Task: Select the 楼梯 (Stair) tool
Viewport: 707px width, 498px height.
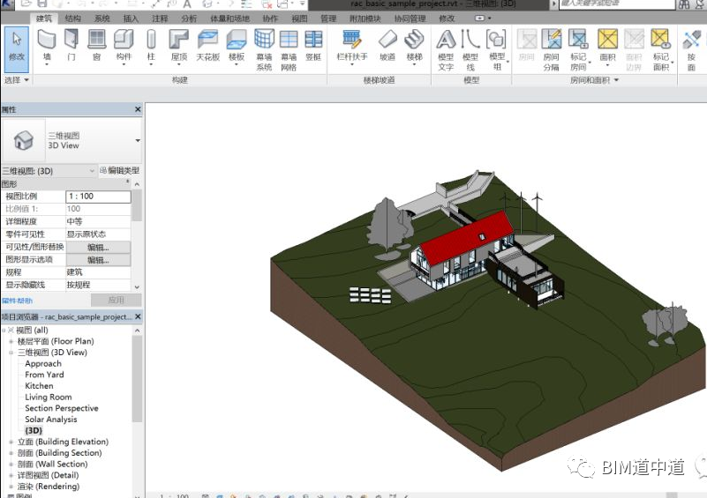Action: coord(414,46)
